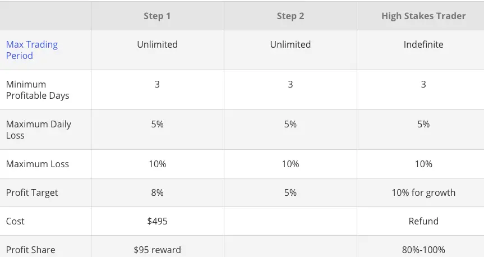Open the Max Trading Period link
Screen dimensions: 484x257
(x=32, y=50)
